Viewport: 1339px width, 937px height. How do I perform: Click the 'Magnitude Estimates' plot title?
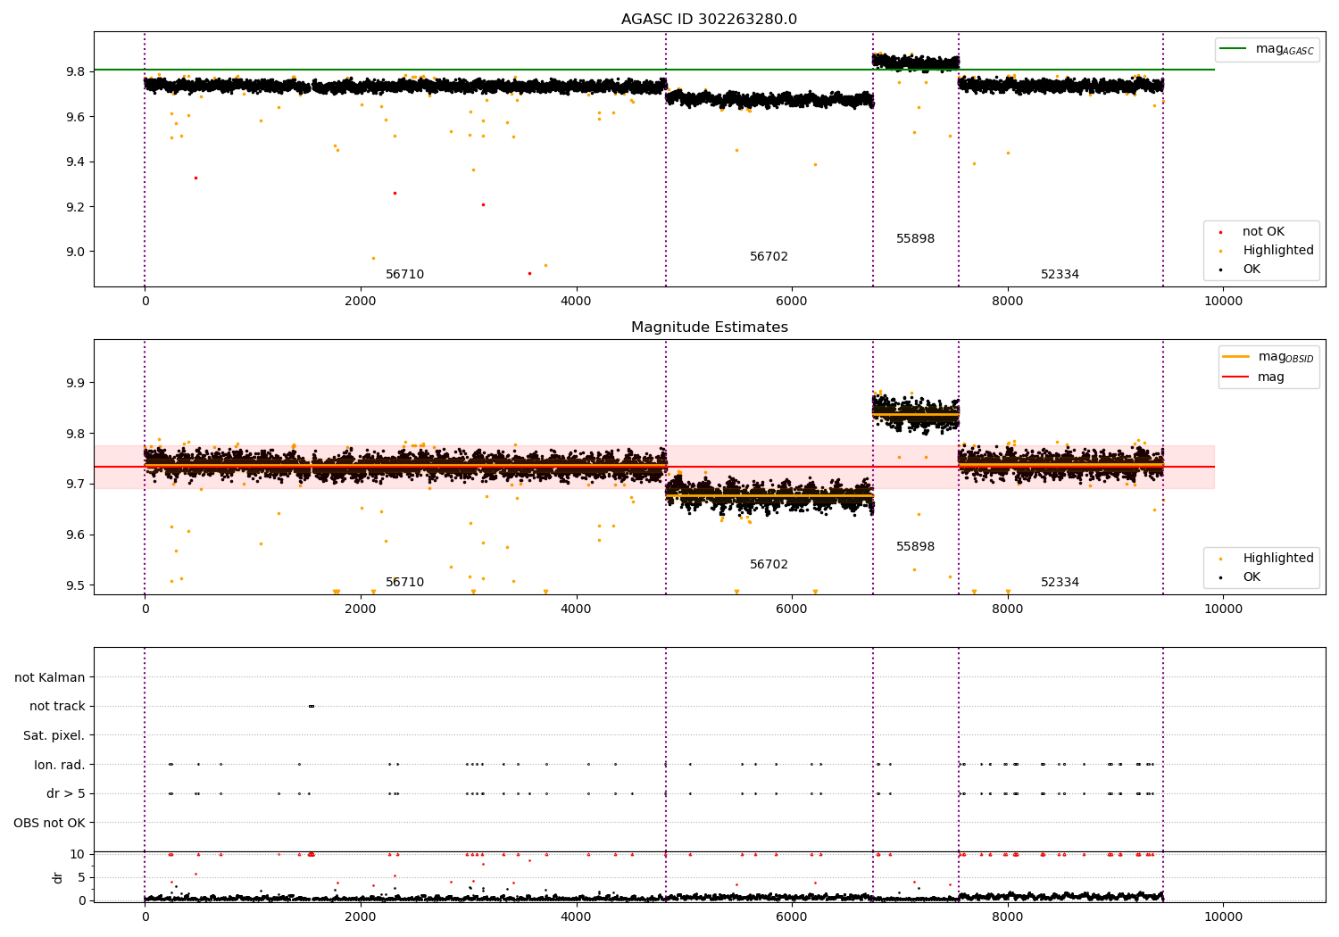[709, 328]
